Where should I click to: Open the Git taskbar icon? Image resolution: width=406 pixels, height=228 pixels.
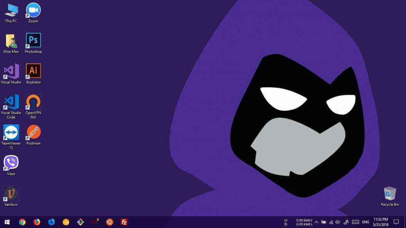tap(80, 222)
